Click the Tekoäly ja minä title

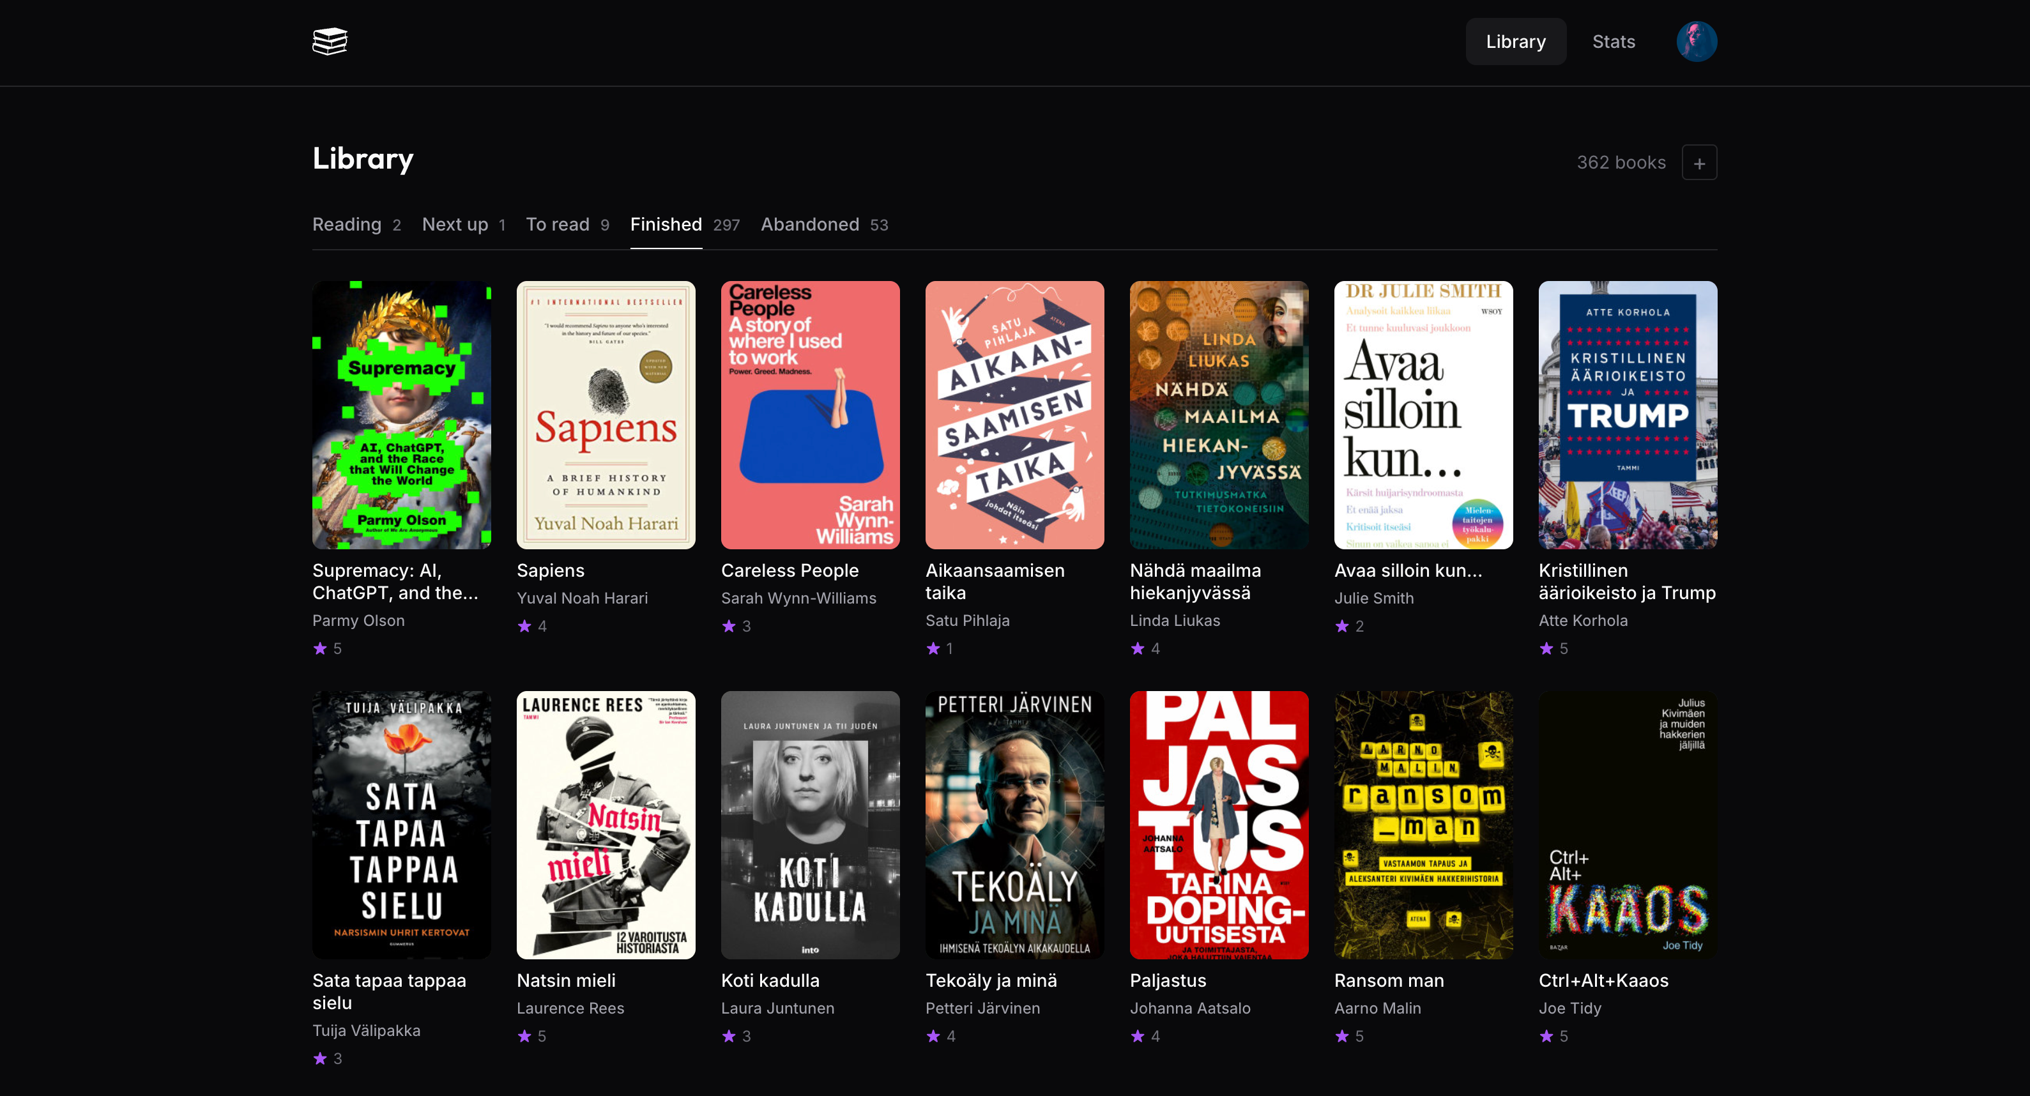(x=991, y=980)
